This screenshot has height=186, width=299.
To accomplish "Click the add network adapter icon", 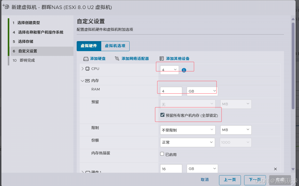I will coord(117,58).
